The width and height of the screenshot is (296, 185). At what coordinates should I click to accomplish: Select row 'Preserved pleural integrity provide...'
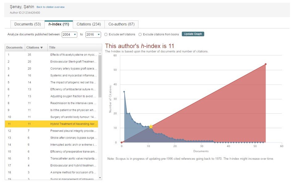tap(51, 131)
